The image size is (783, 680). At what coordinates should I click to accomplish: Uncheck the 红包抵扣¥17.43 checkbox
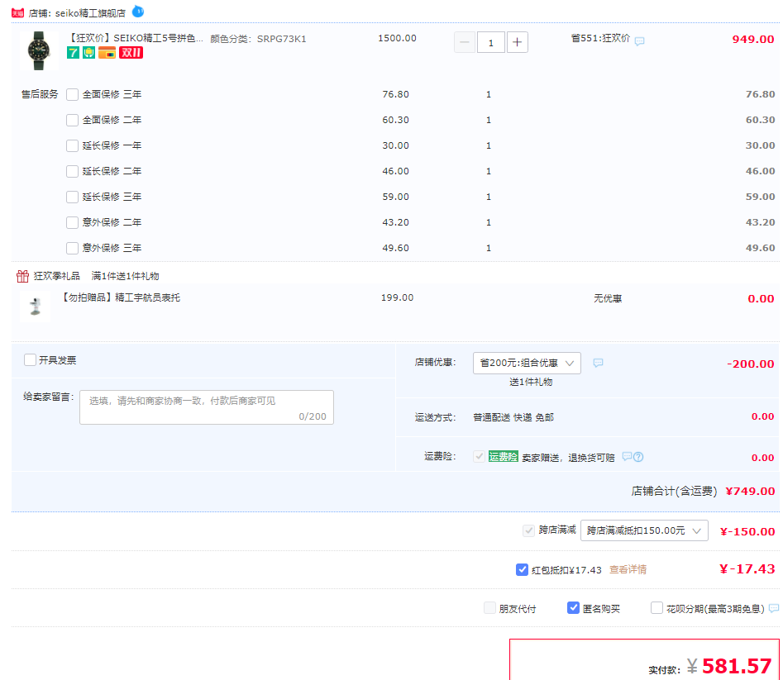tap(522, 569)
